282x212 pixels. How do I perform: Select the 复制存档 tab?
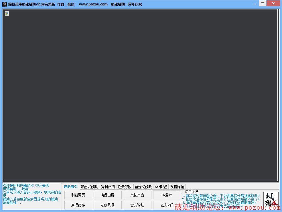[x=108, y=187]
